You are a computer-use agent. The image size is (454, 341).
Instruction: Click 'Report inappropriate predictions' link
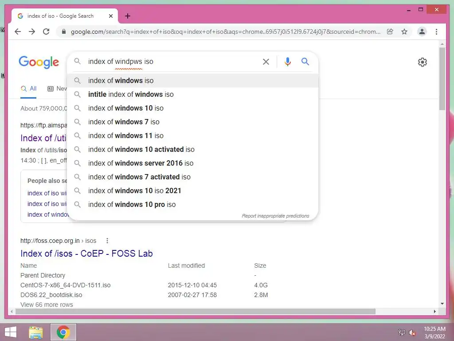tap(275, 216)
